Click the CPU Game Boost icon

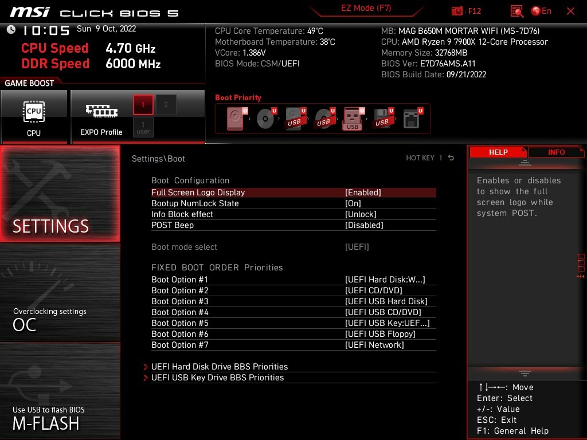point(34,116)
